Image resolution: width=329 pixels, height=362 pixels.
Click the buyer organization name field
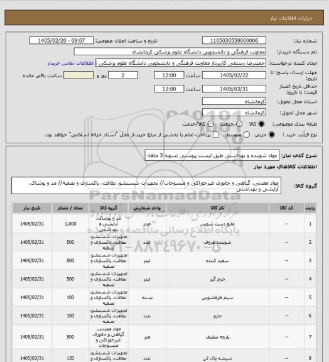[170, 52]
